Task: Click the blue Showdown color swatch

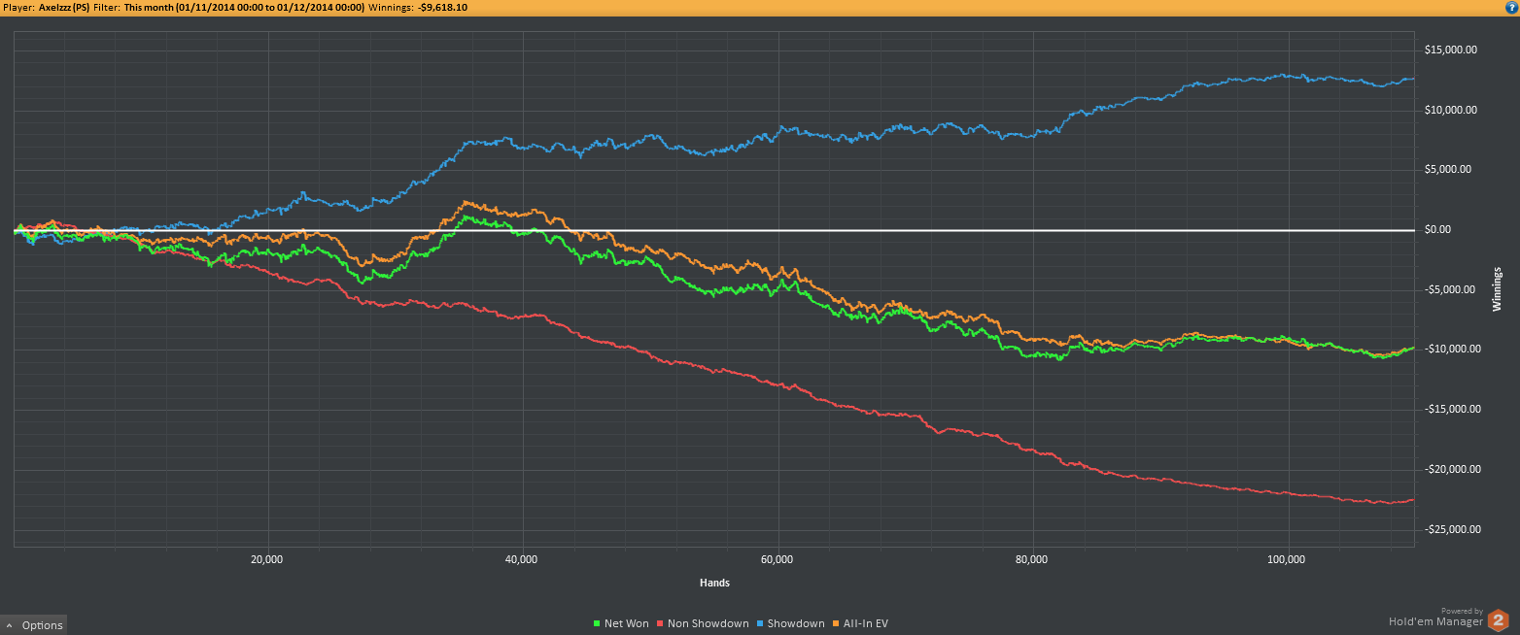Action: (760, 623)
